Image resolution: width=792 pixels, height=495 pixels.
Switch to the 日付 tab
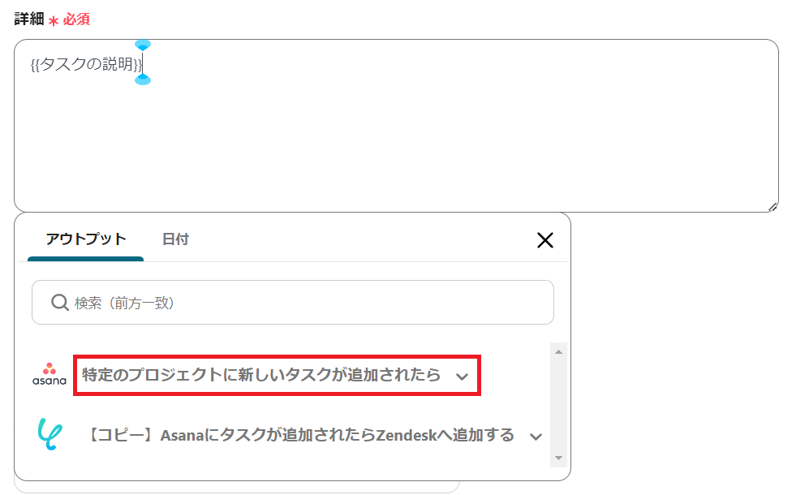pyautogui.click(x=175, y=239)
